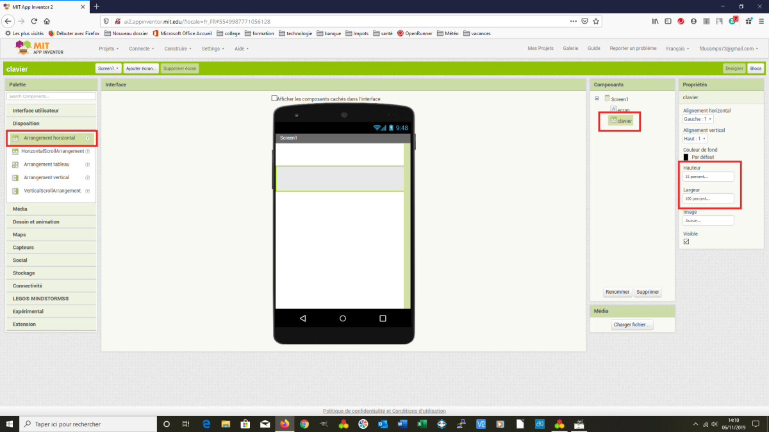769x432 pixels.
Task: Click the Firefox reload page icon
Action: 34,21
